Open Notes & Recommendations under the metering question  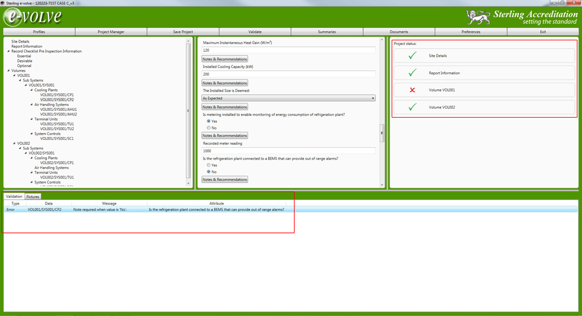(x=225, y=135)
